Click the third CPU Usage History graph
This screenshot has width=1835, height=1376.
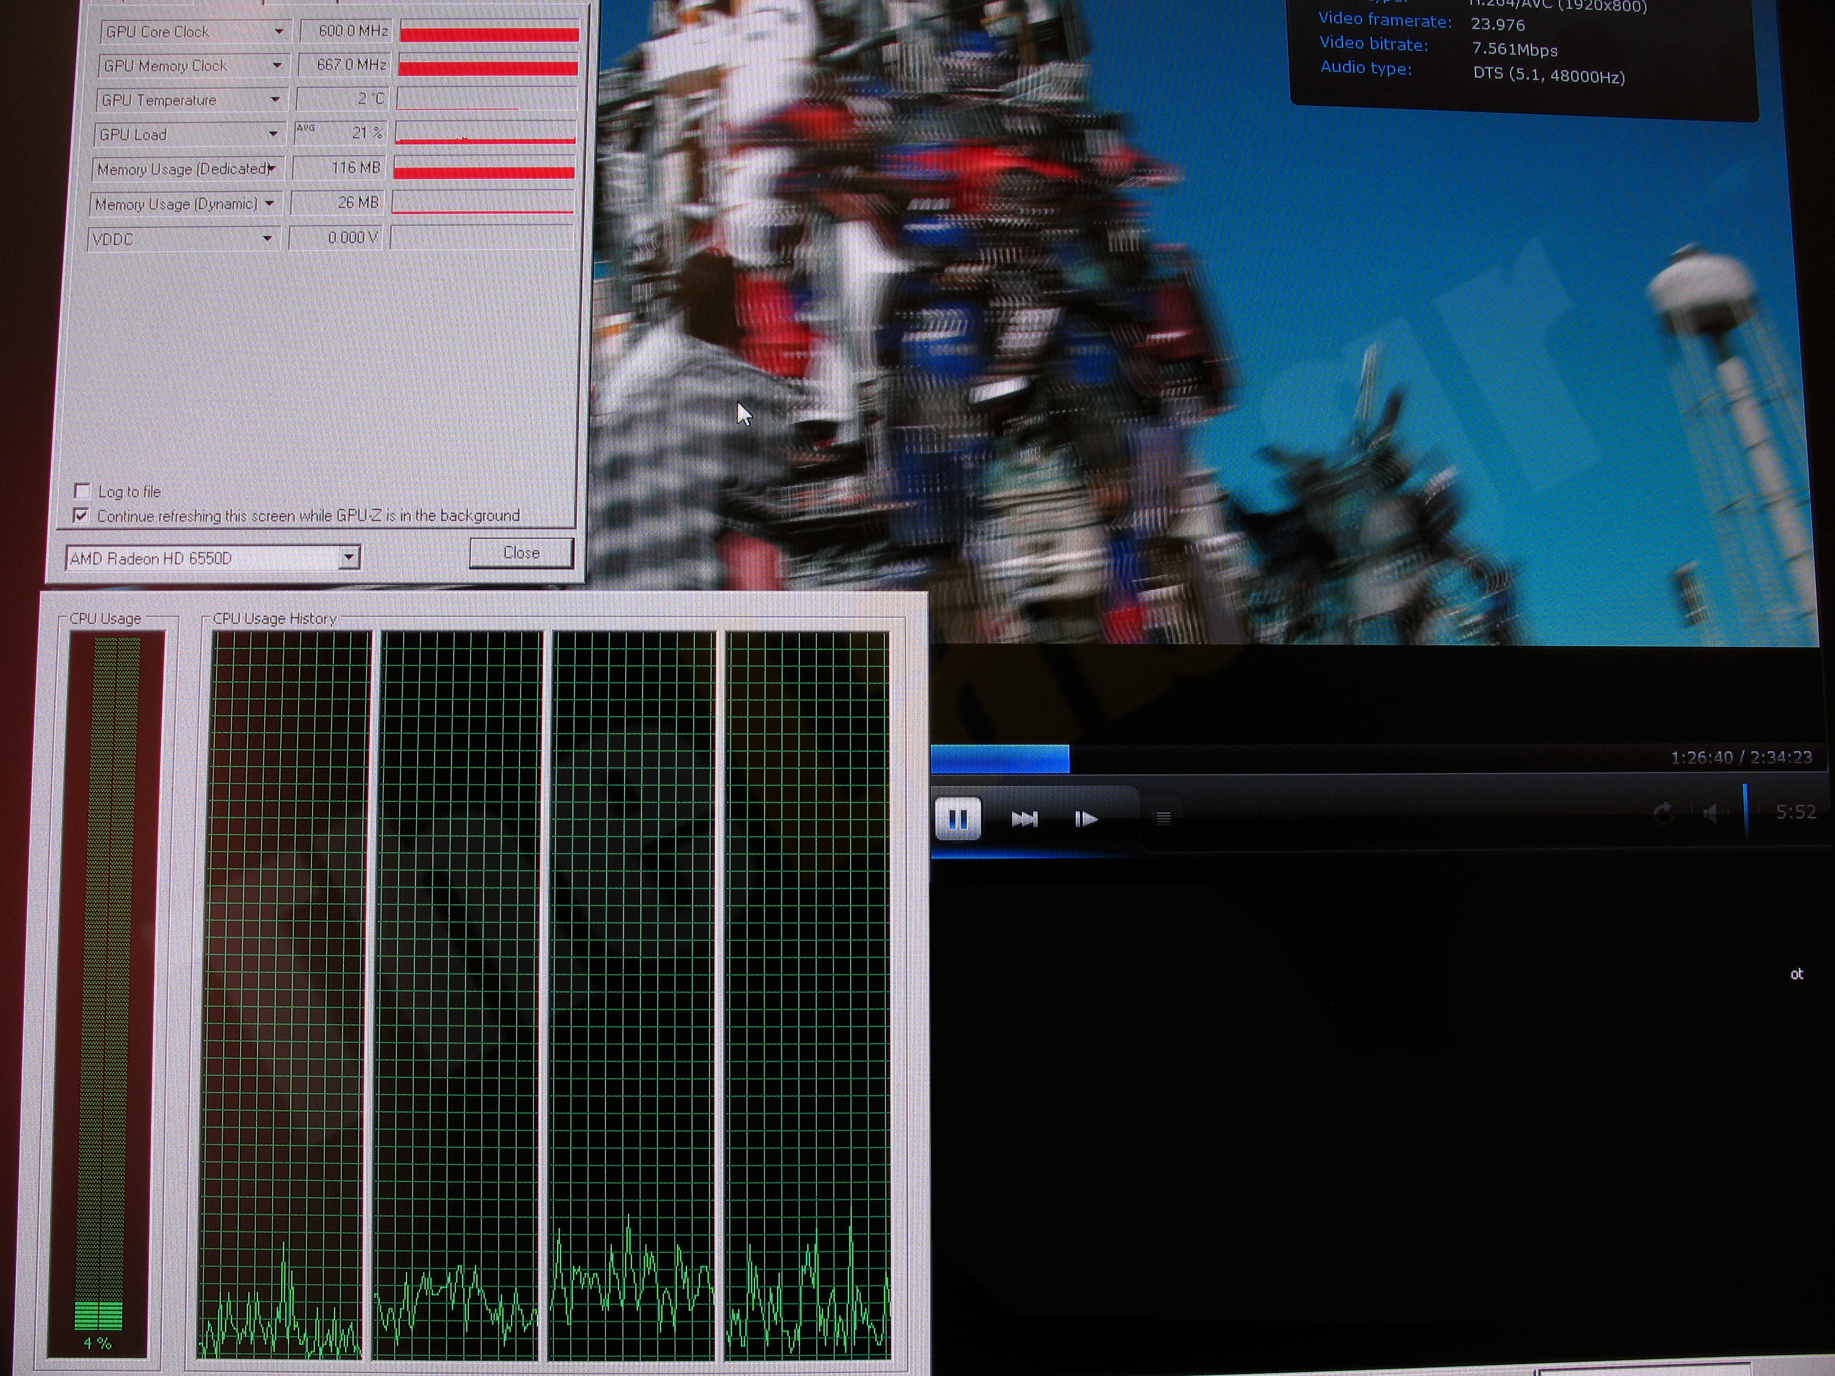tap(632, 995)
